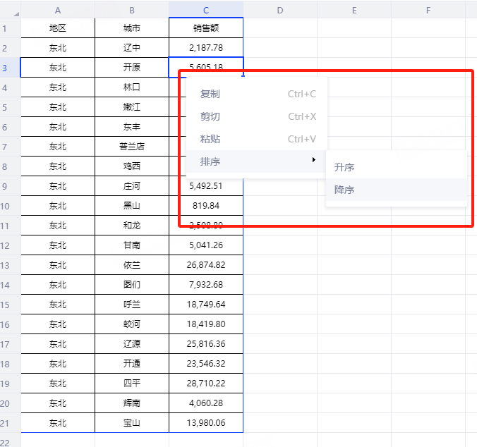Select the 销售额 header cell
The width and height of the screenshot is (477, 447).
(x=206, y=28)
